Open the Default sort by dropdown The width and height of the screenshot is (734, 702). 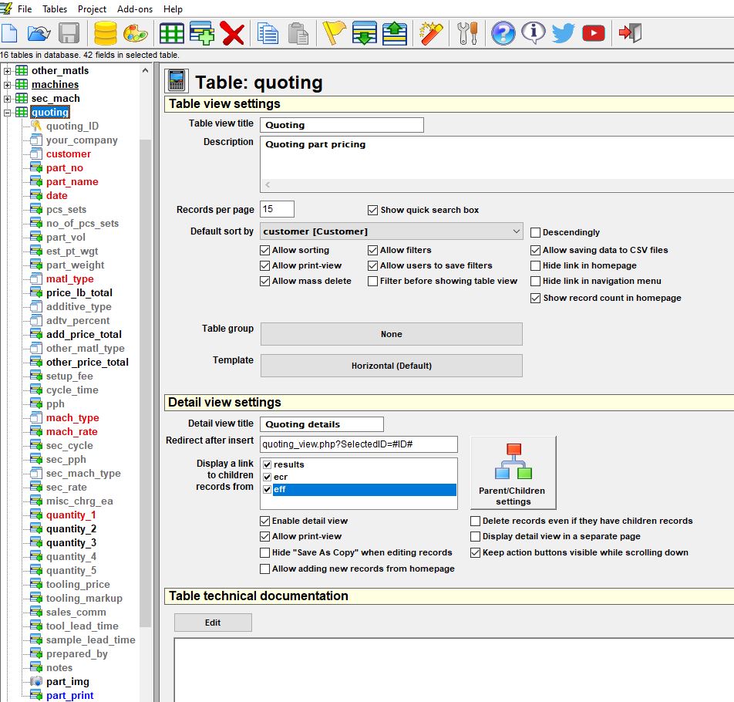pos(392,231)
